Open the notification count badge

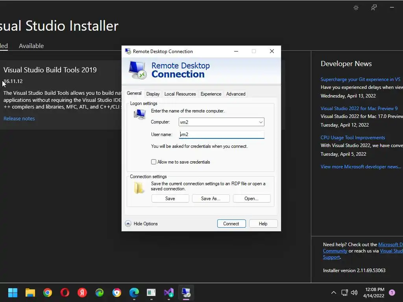point(392,293)
